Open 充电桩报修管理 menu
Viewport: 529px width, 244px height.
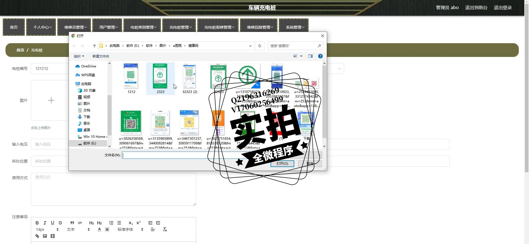coord(218,27)
